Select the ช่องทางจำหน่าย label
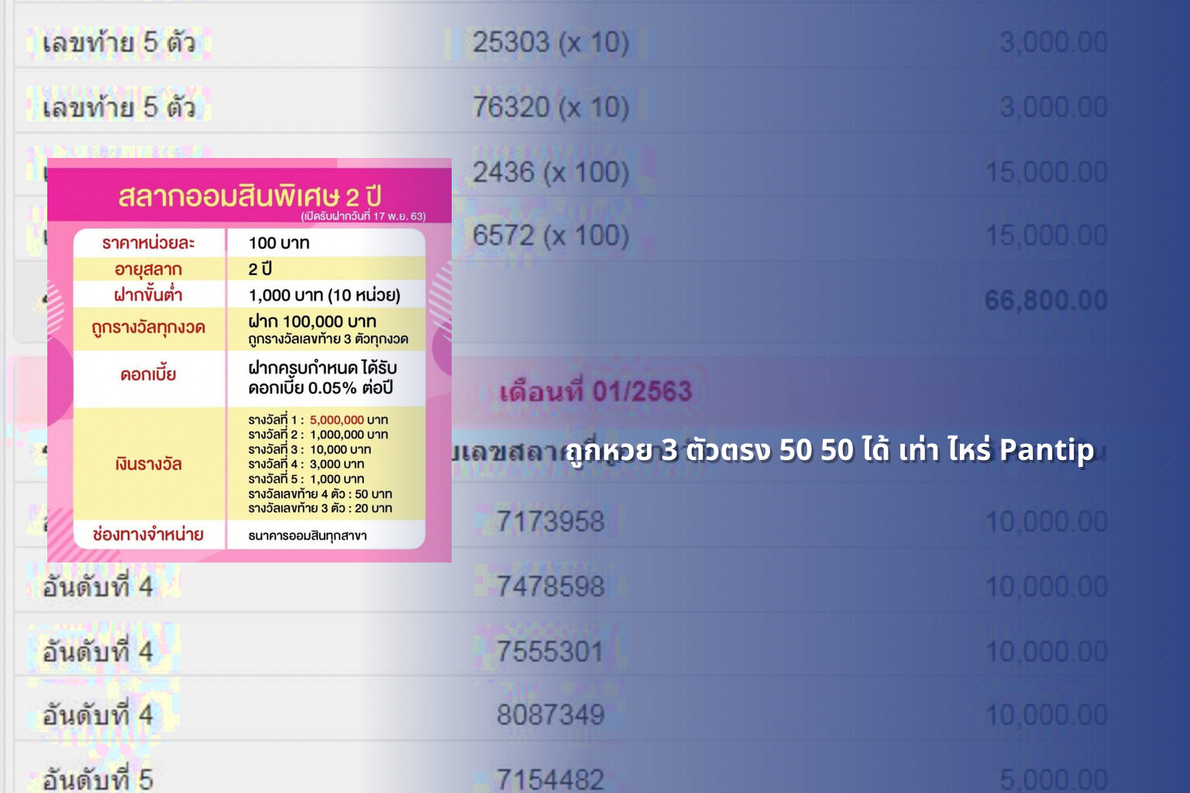 (148, 534)
